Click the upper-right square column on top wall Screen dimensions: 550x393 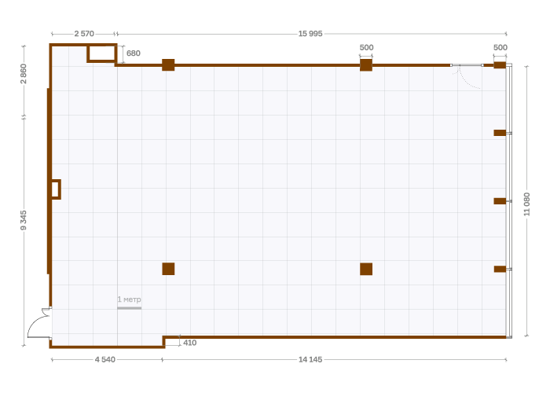[x=366, y=64]
